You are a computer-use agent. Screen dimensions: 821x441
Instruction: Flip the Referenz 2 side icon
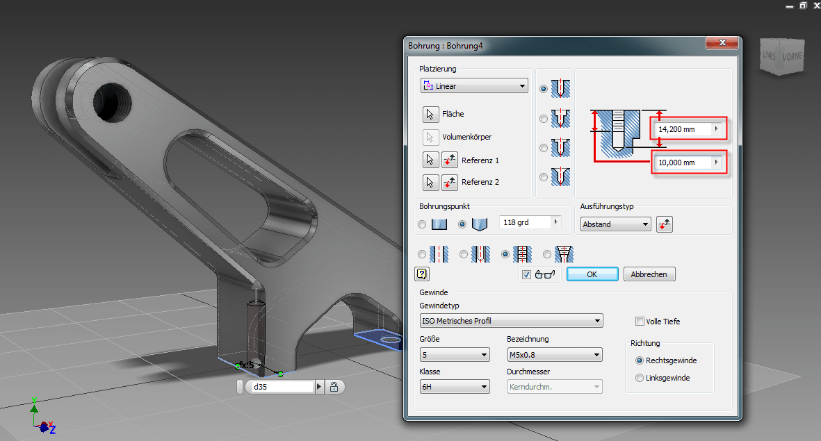tap(450, 182)
